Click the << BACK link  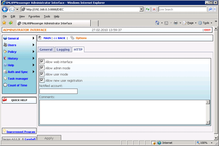click(x=59, y=38)
